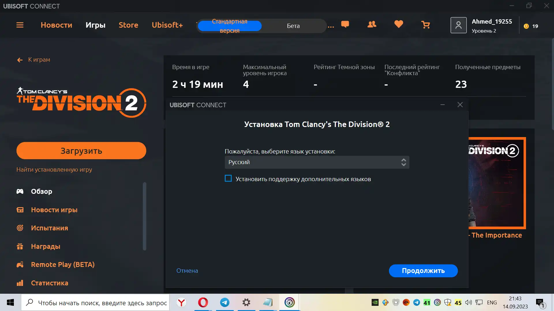Click the Обзор gamepad icon
The width and height of the screenshot is (554, 311).
point(20,191)
